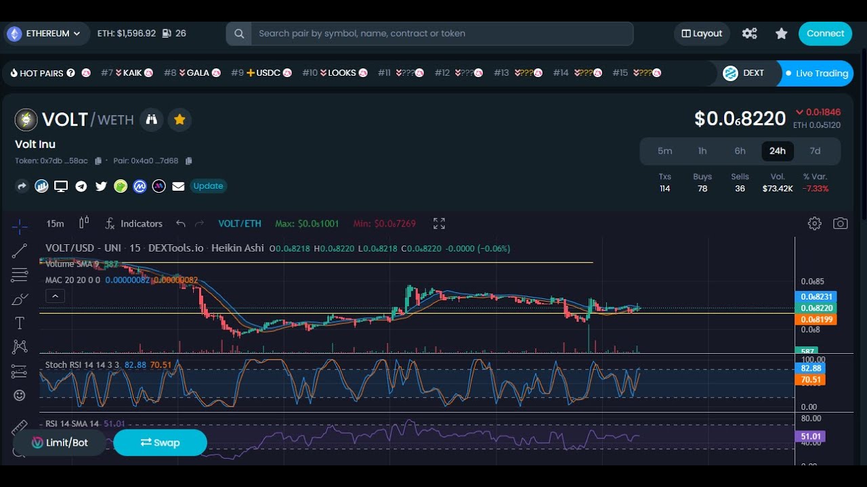Copy the token address 0x7db...58ac
Screen dimensions: 867x487
[98, 161]
